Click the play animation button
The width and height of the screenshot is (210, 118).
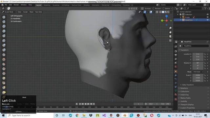coord(88,104)
